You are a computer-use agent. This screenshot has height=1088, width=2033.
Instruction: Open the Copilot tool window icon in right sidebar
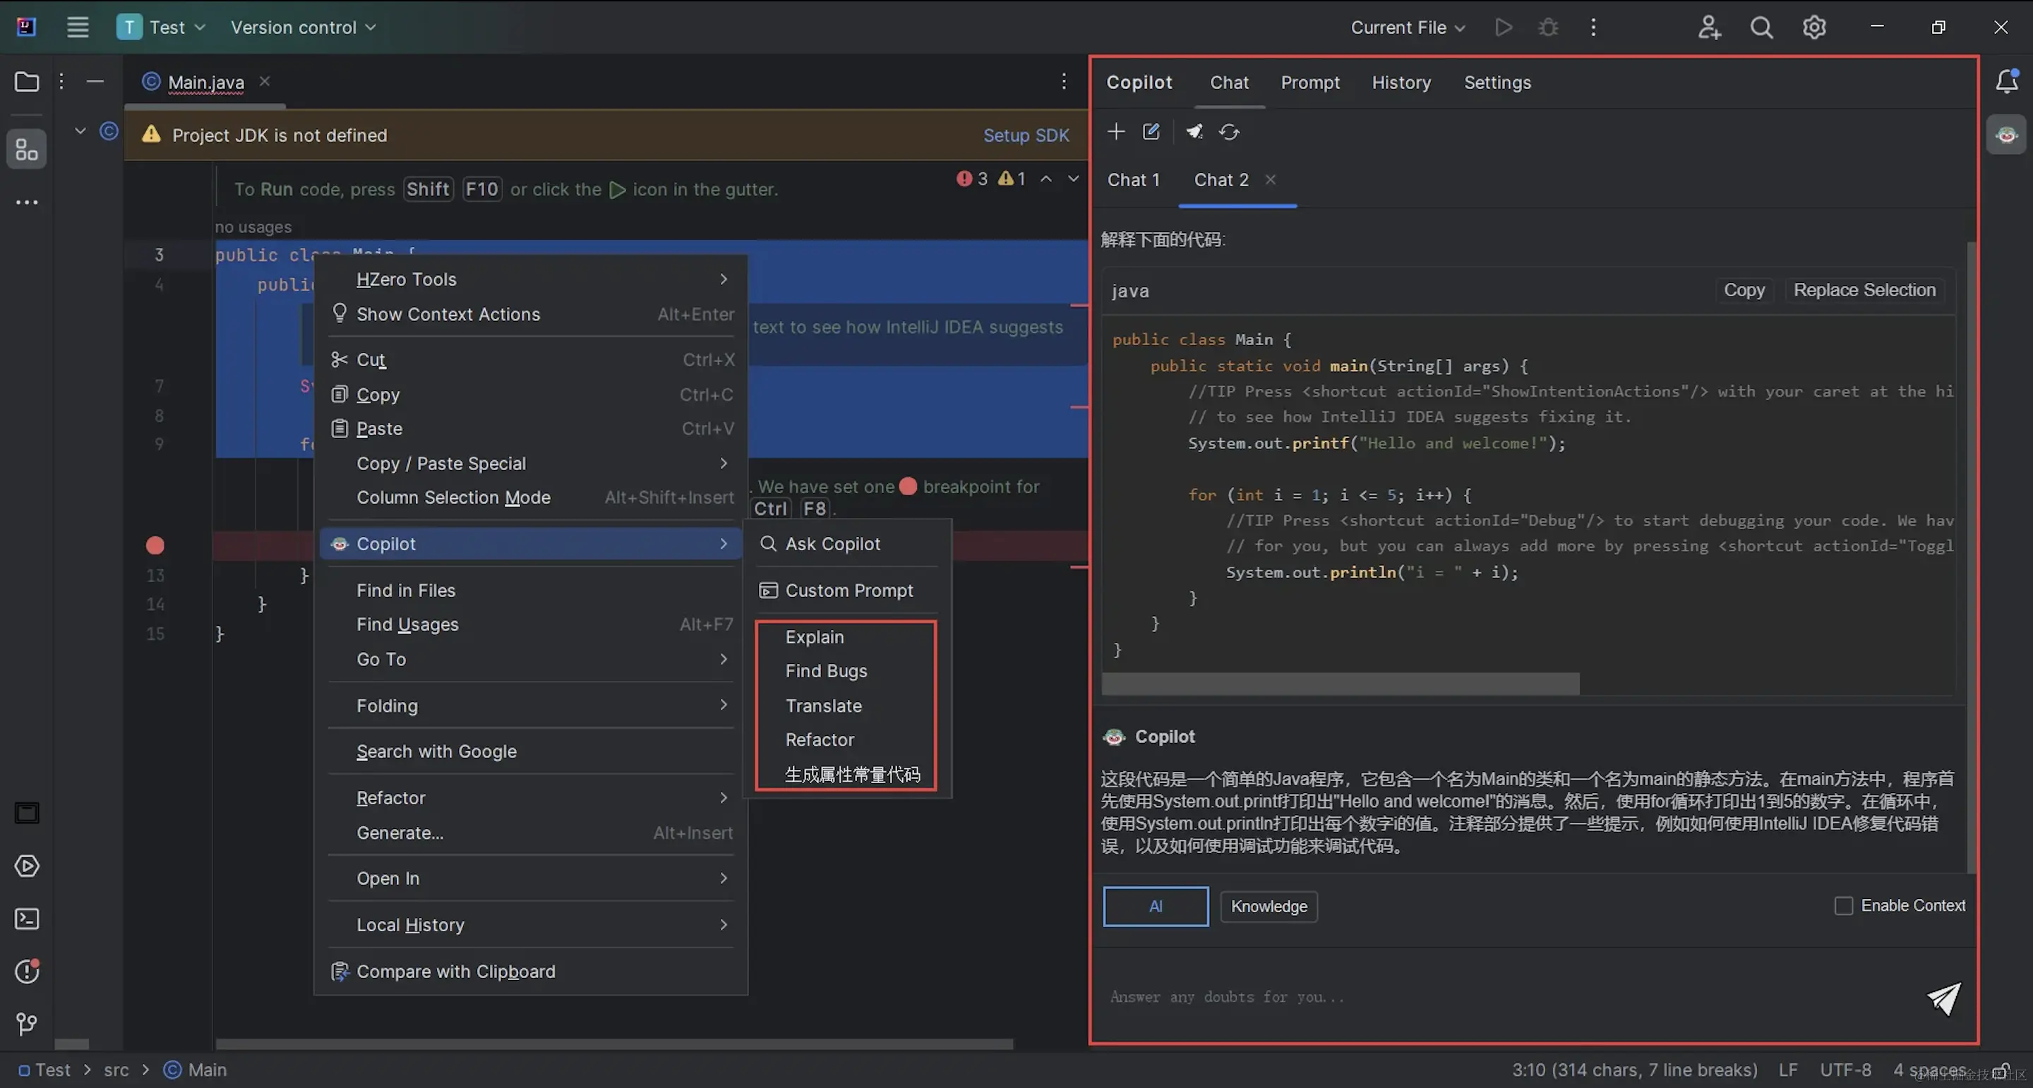coord(2006,135)
